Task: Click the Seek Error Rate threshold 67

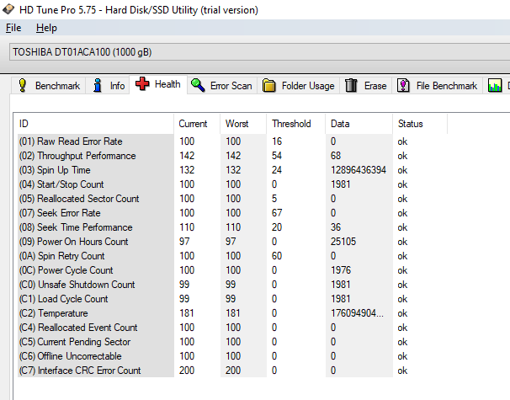Action: (277, 213)
